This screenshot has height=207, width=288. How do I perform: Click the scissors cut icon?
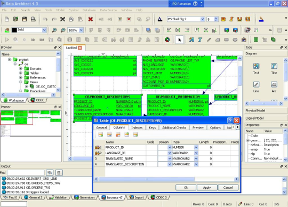tap(62, 19)
